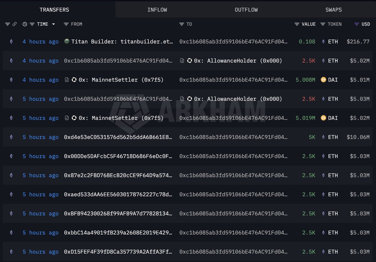
Task: Click 0x logo by MainnetSettler, 5.019M row
Action: (x=74, y=118)
